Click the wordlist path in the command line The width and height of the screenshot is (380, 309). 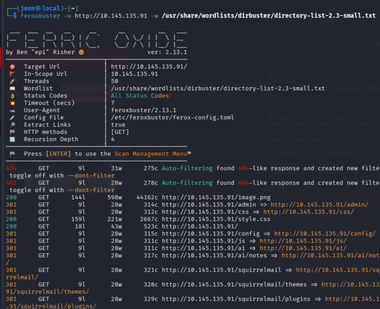click(269, 16)
